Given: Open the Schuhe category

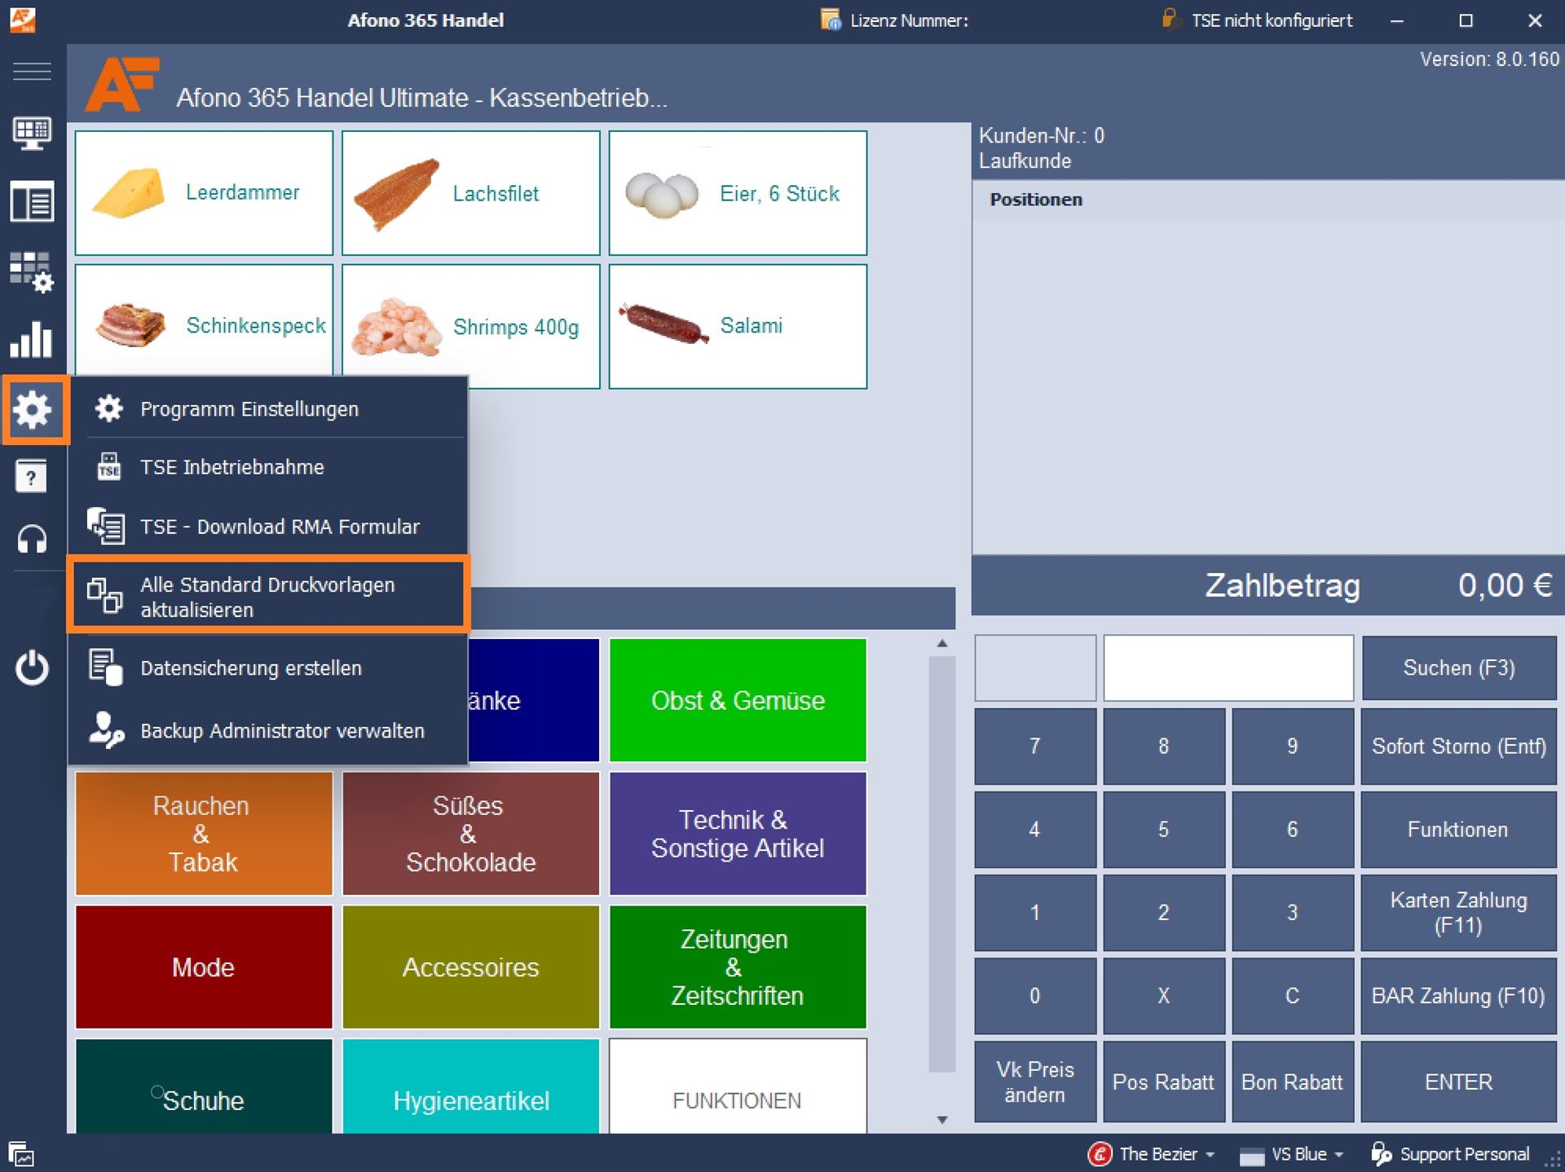Looking at the screenshot, I should (x=204, y=1086).
